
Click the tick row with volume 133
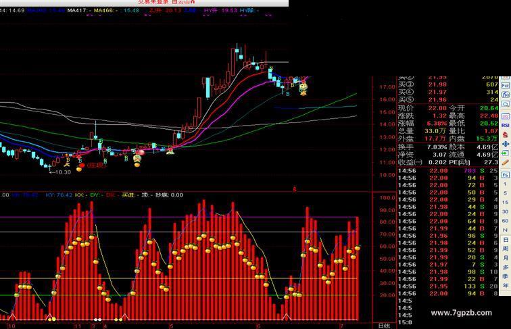pos(447,286)
